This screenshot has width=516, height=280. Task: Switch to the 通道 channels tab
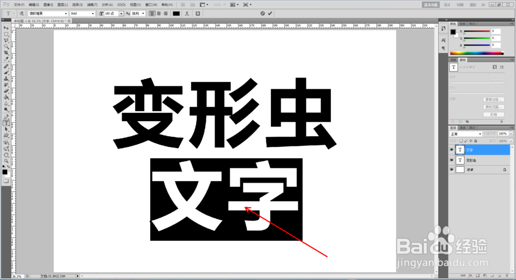pos(462,128)
